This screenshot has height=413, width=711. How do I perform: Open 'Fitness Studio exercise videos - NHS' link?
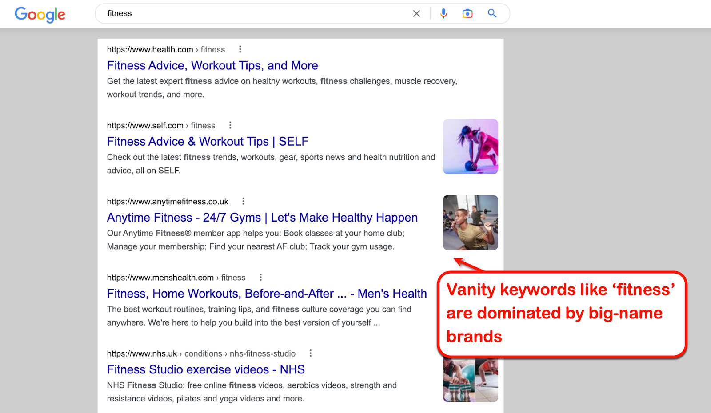pyautogui.click(x=206, y=369)
